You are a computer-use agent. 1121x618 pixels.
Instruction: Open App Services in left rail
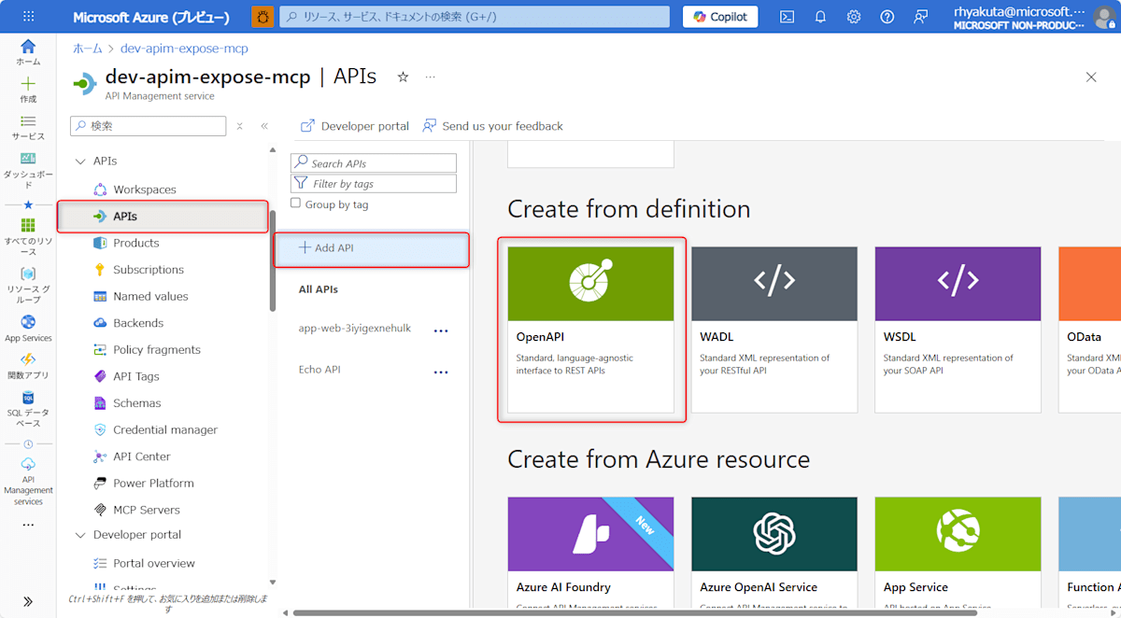[x=28, y=329]
